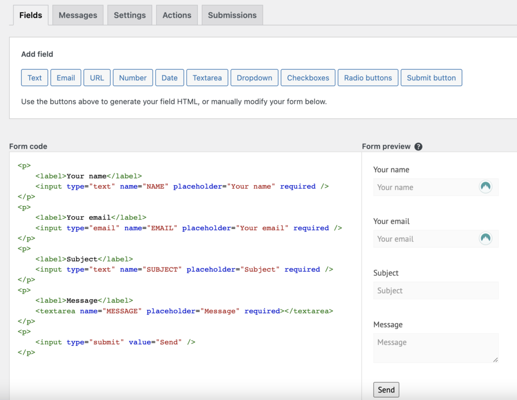Click password manager icon in Your email field
The height and width of the screenshot is (400, 517).
click(x=485, y=239)
